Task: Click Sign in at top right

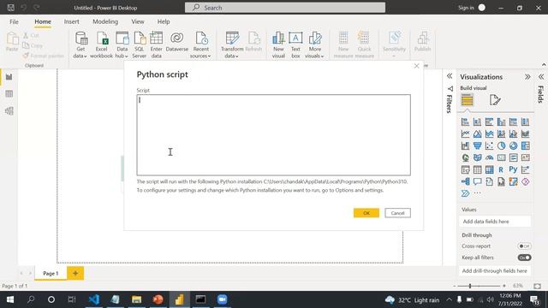Action: pos(466,8)
